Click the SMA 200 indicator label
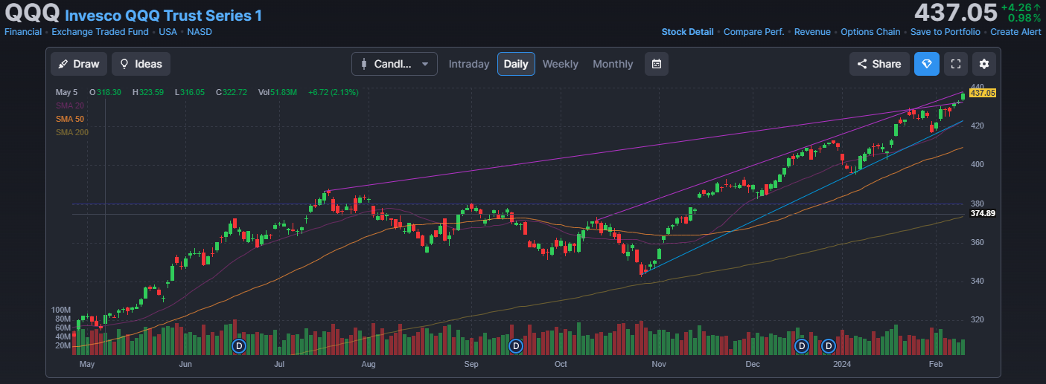Image resolution: width=1046 pixels, height=384 pixels. [x=72, y=132]
